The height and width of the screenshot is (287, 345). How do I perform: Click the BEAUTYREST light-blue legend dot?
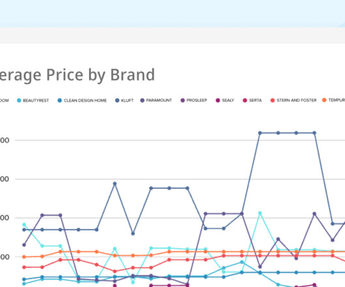(x=19, y=101)
